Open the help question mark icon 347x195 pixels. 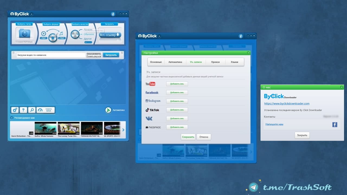tap(24, 110)
